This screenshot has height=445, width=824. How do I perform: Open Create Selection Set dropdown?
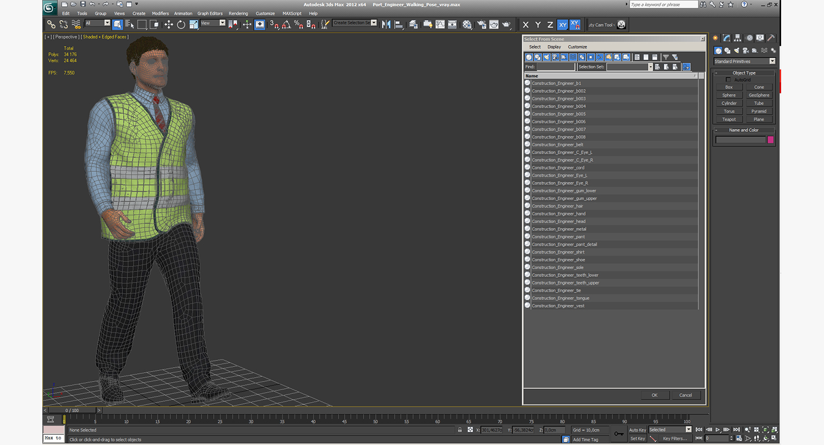(355, 23)
